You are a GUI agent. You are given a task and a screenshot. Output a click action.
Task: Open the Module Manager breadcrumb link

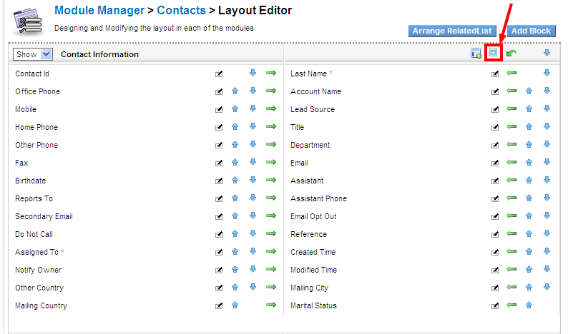(x=104, y=11)
